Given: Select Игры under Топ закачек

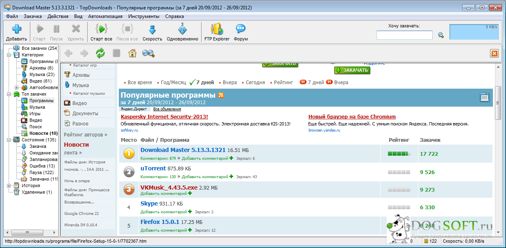Looking at the screenshot, I should coord(35,114).
